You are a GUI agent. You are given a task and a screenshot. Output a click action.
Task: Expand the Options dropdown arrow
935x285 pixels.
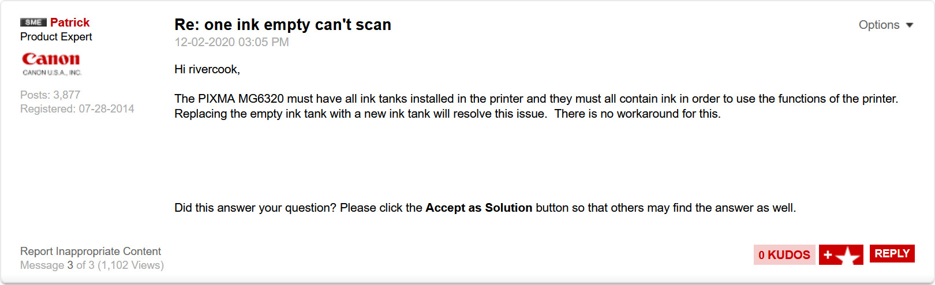point(910,25)
